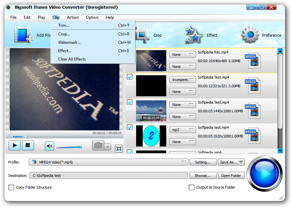
Task: Click the Softpedia Rec.mp4 file name
Action: 213,52
